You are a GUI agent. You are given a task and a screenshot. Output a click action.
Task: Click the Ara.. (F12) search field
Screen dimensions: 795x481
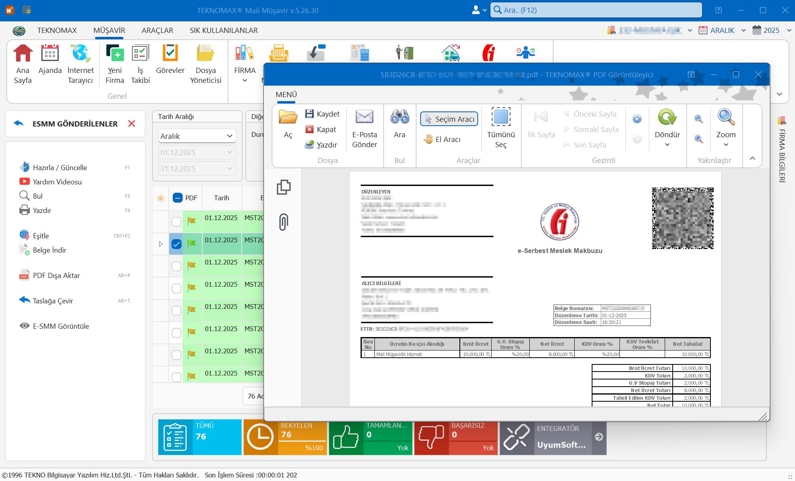point(596,10)
